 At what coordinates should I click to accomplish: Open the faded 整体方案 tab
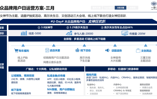coord(96,8)
